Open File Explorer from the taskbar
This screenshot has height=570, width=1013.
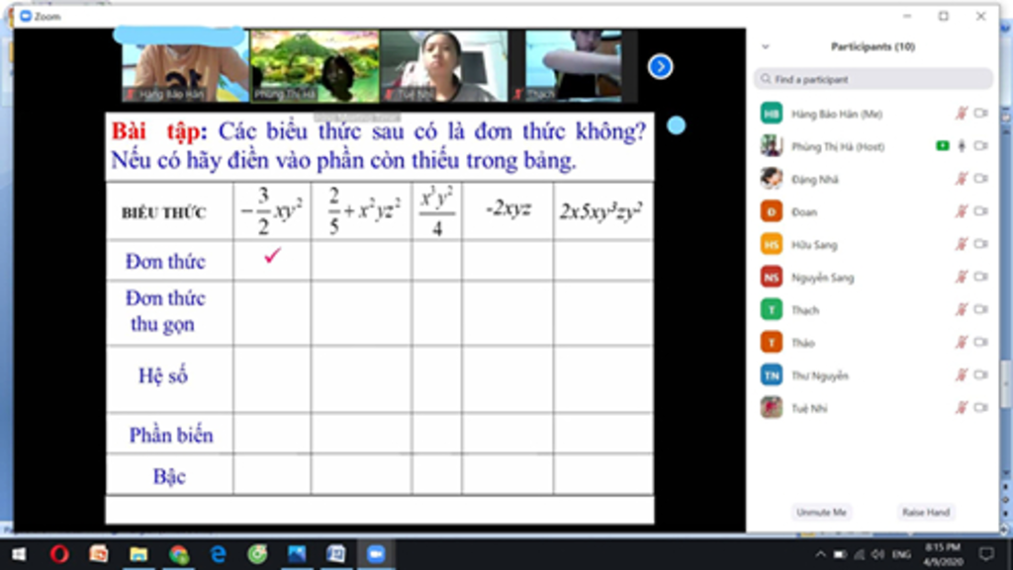(x=138, y=554)
